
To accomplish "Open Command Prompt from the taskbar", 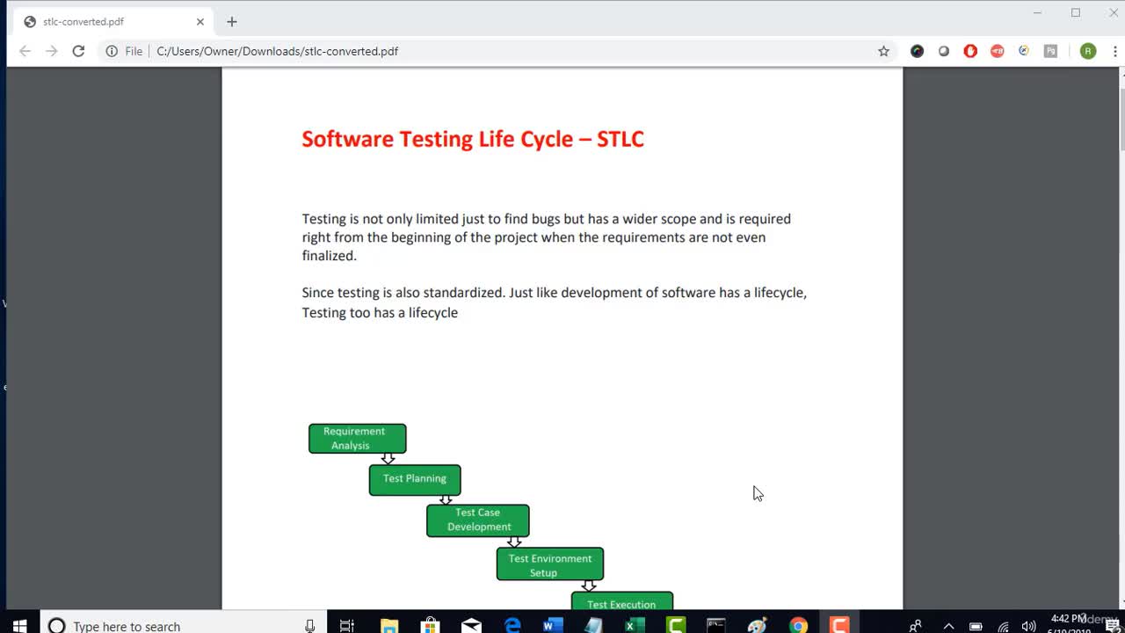I will 716,626.
